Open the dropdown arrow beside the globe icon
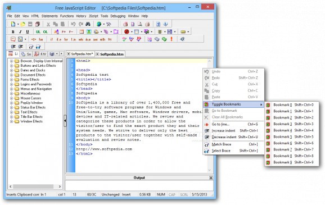 104,24
